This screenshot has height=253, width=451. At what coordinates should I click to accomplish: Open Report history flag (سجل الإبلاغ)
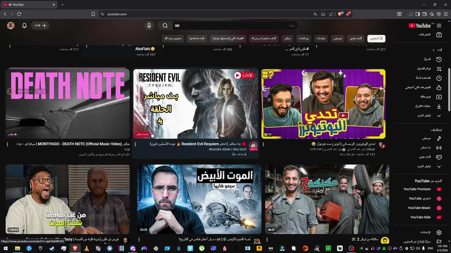tap(422, 242)
